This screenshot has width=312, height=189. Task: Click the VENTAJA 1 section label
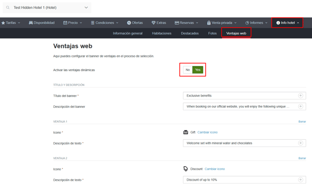click(x=60, y=122)
